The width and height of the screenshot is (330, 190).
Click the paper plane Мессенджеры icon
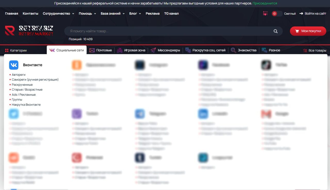tap(153, 50)
